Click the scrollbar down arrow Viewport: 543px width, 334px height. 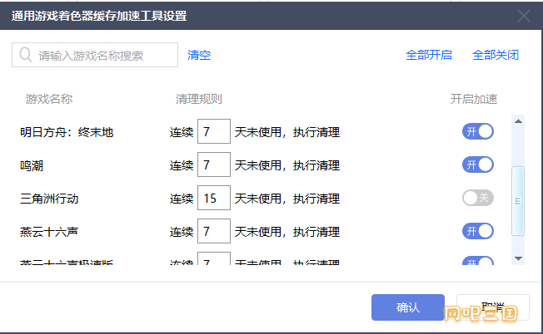(x=518, y=258)
